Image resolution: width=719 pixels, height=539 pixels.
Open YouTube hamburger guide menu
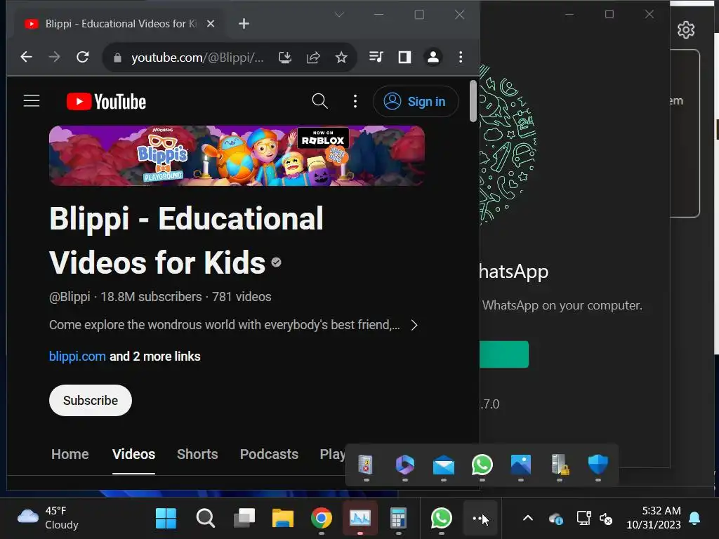32,101
